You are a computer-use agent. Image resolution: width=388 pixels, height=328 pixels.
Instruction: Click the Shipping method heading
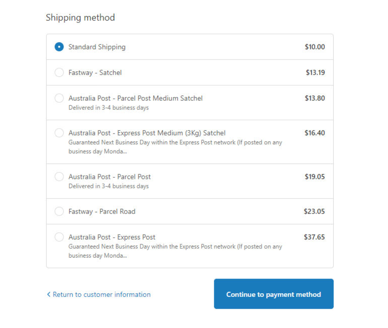80,18
